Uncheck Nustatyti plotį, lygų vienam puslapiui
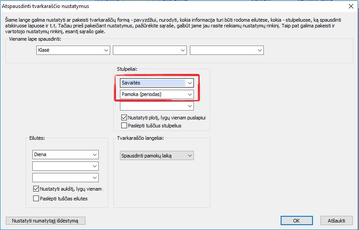 pyautogui.click(x=124, y=118)
